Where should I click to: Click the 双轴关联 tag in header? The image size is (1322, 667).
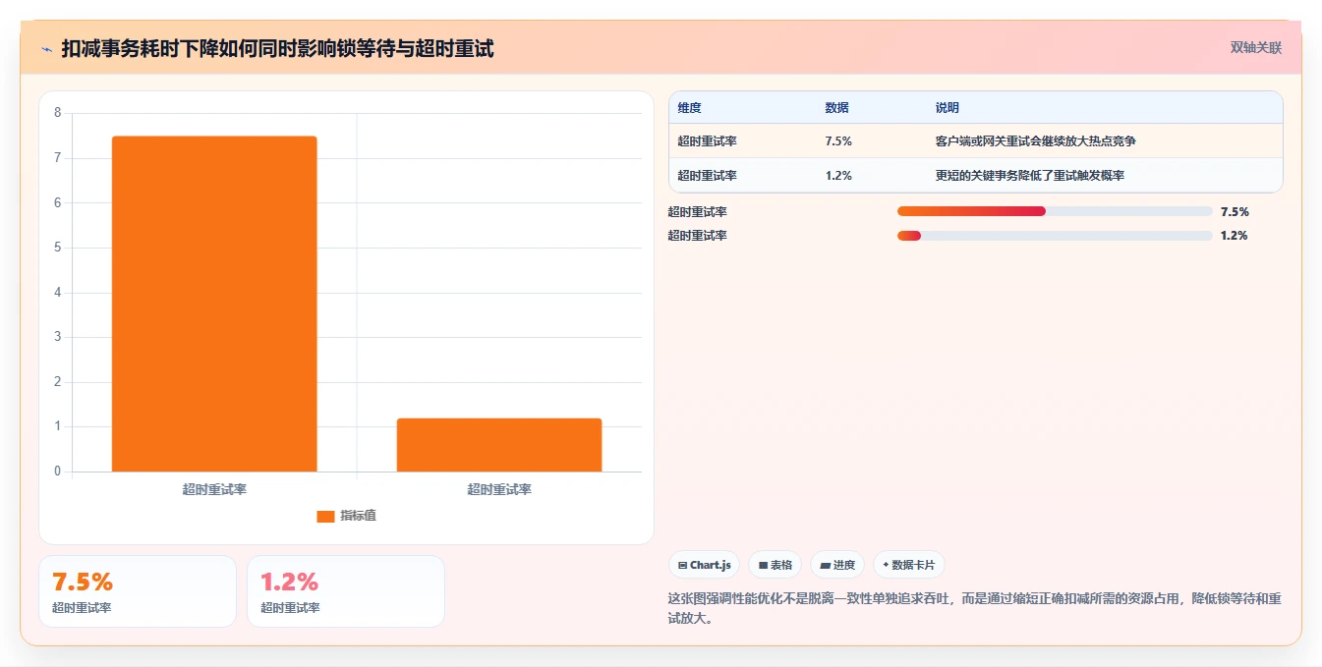tap(1255, 47)
